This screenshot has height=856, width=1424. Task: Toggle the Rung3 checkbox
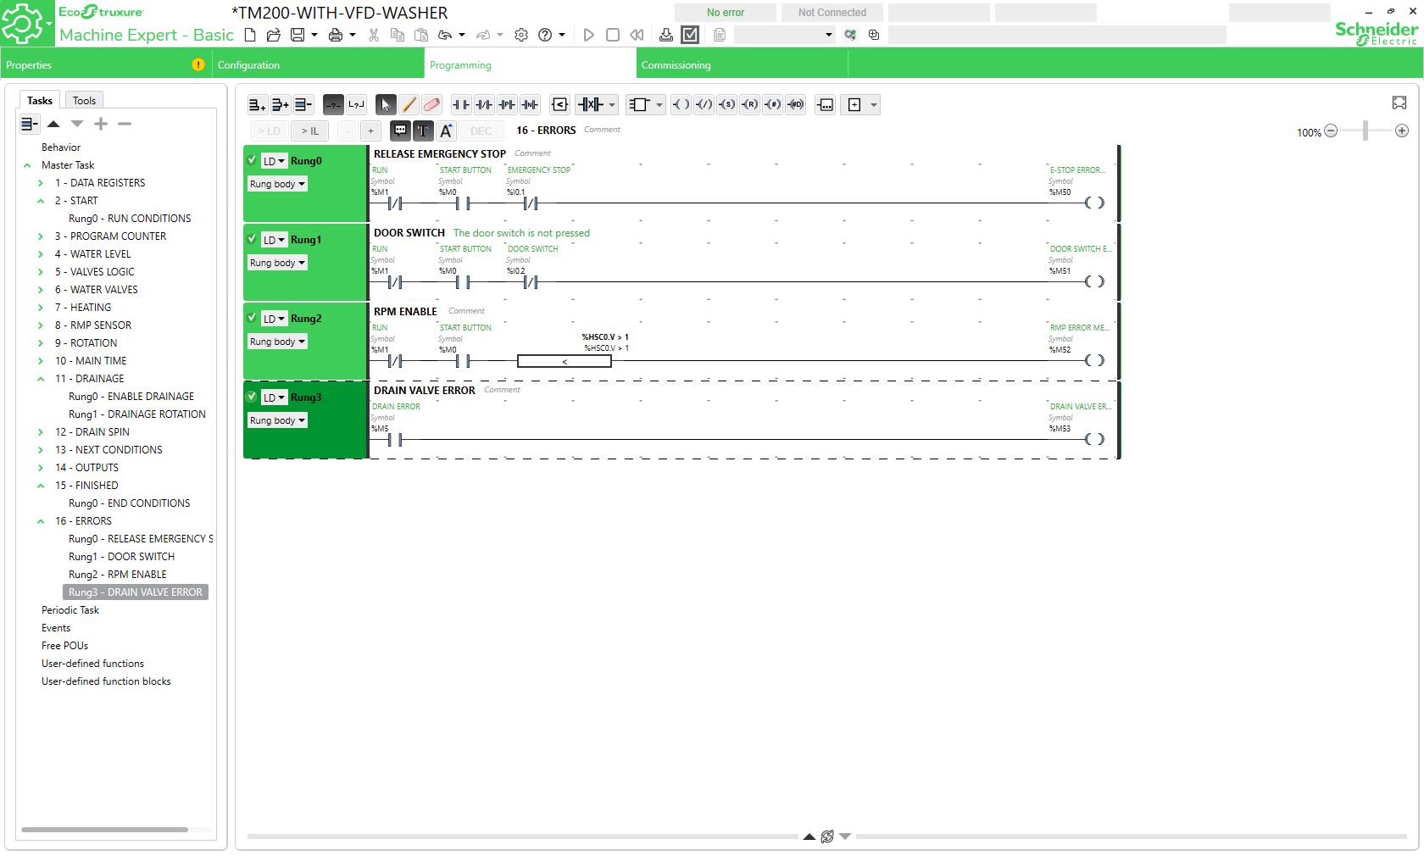[252, 397]
